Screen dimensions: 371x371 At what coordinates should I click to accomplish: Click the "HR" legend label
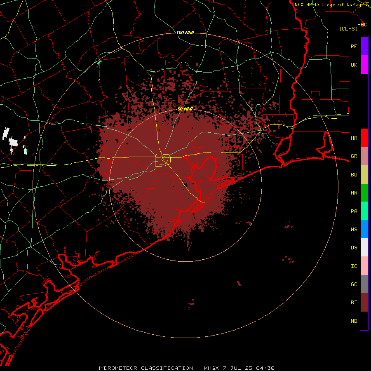pyautogui.click(x=354, y=193)
